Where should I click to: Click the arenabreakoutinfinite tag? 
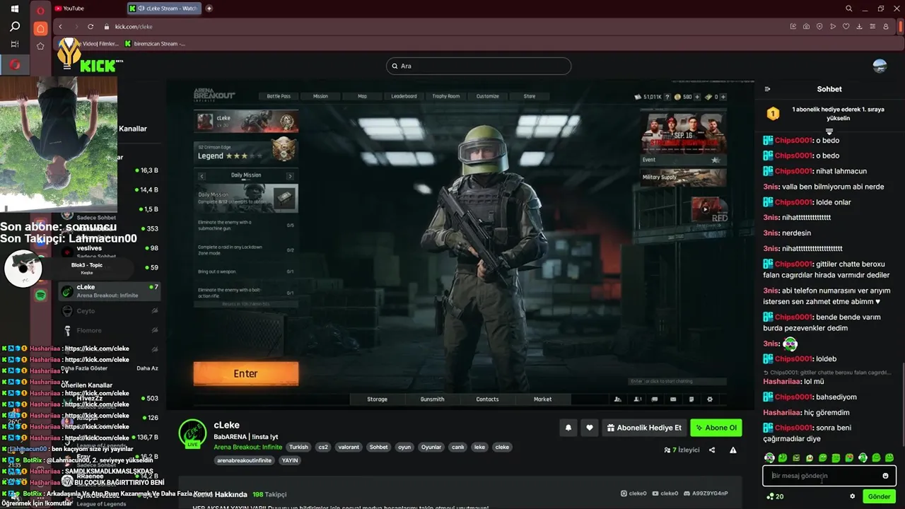[x=245, y=460]
